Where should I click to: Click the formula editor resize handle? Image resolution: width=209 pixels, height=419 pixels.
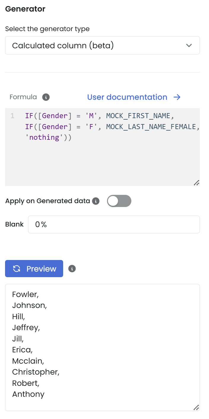pyautogui.click(x=196, y=183)
